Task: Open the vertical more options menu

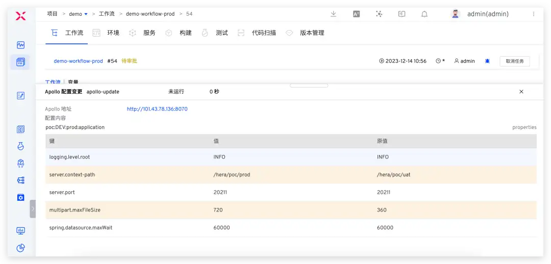Action: pos(534,14)
